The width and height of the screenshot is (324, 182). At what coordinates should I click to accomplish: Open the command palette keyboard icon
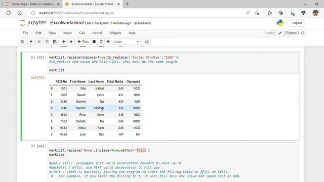pyautogui.click(x=147, y=41)
